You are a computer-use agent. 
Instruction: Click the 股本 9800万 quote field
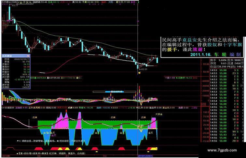[x=235, y=60]
